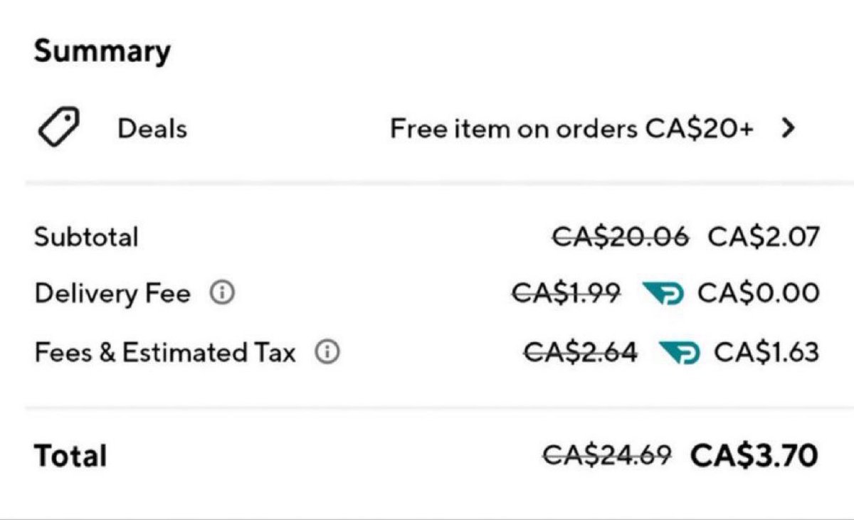The width and height of the screenshot is (854, 520).
Task: Open Fees & Estimated Tax info icon
Action: [x=327, y=351]
